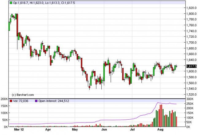Click the Mar 12 date label

click(x=19, y=129)
